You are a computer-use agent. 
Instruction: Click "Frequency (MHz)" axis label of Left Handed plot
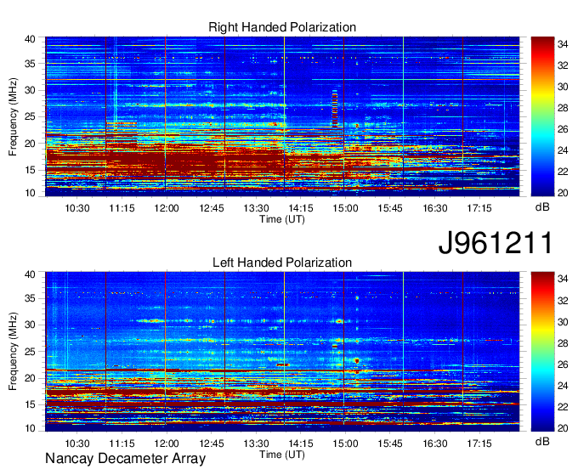(13, 352)
